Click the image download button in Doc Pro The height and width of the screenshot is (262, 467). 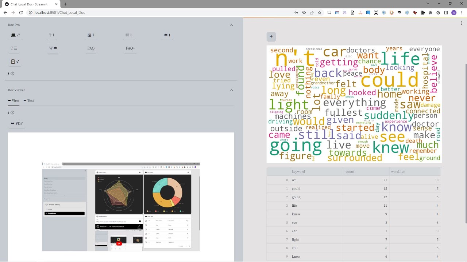[x=91, y=35]
